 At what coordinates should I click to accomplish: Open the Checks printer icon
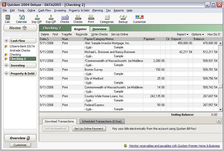78,19
